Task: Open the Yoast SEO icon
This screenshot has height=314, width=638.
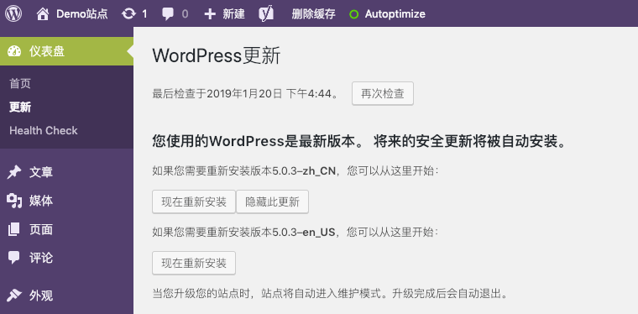Action: tap(266, 13)
